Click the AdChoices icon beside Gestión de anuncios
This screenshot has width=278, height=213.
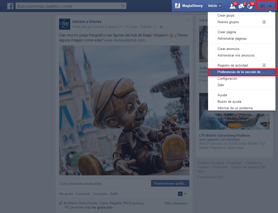click(x=264, y=167)
